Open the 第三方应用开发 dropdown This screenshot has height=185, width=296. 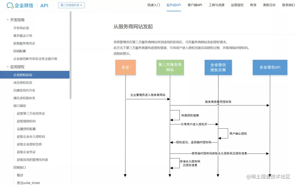tap(72, 5)
